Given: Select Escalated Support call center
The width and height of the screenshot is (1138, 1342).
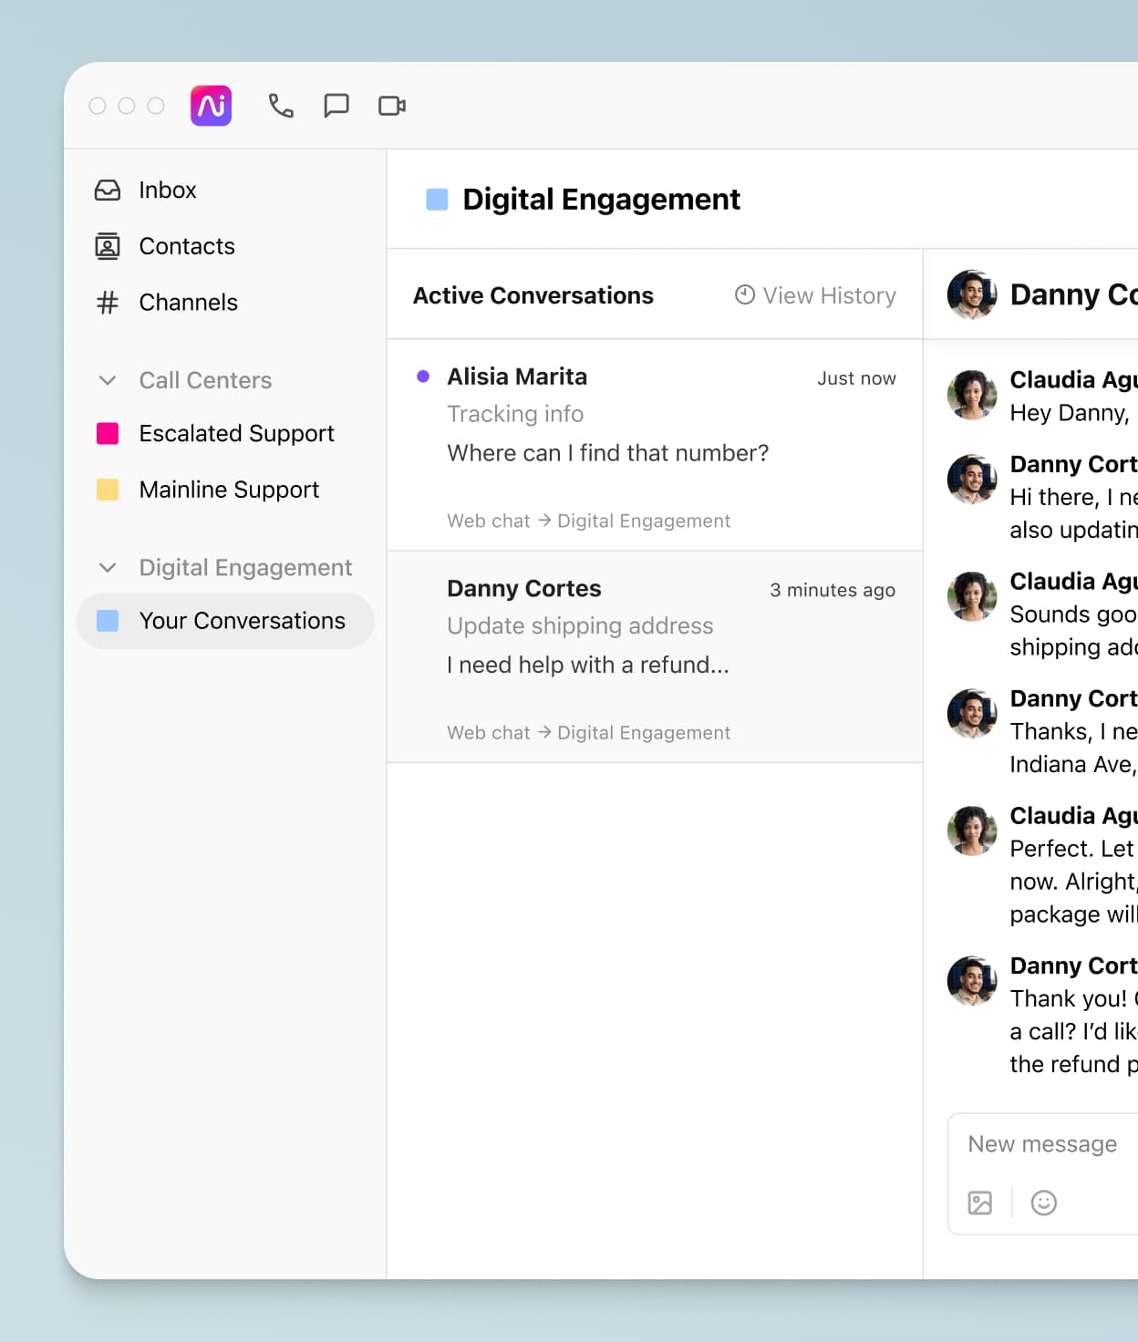Looking at the screenshot, I should click(x=236, y=433).
